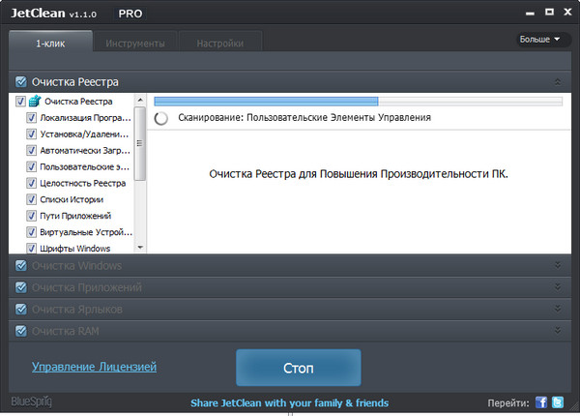The width and height of the screenshot is (580, 416).
Task: Click the tree list scrollbar thumb
Action: click(140, 143)
